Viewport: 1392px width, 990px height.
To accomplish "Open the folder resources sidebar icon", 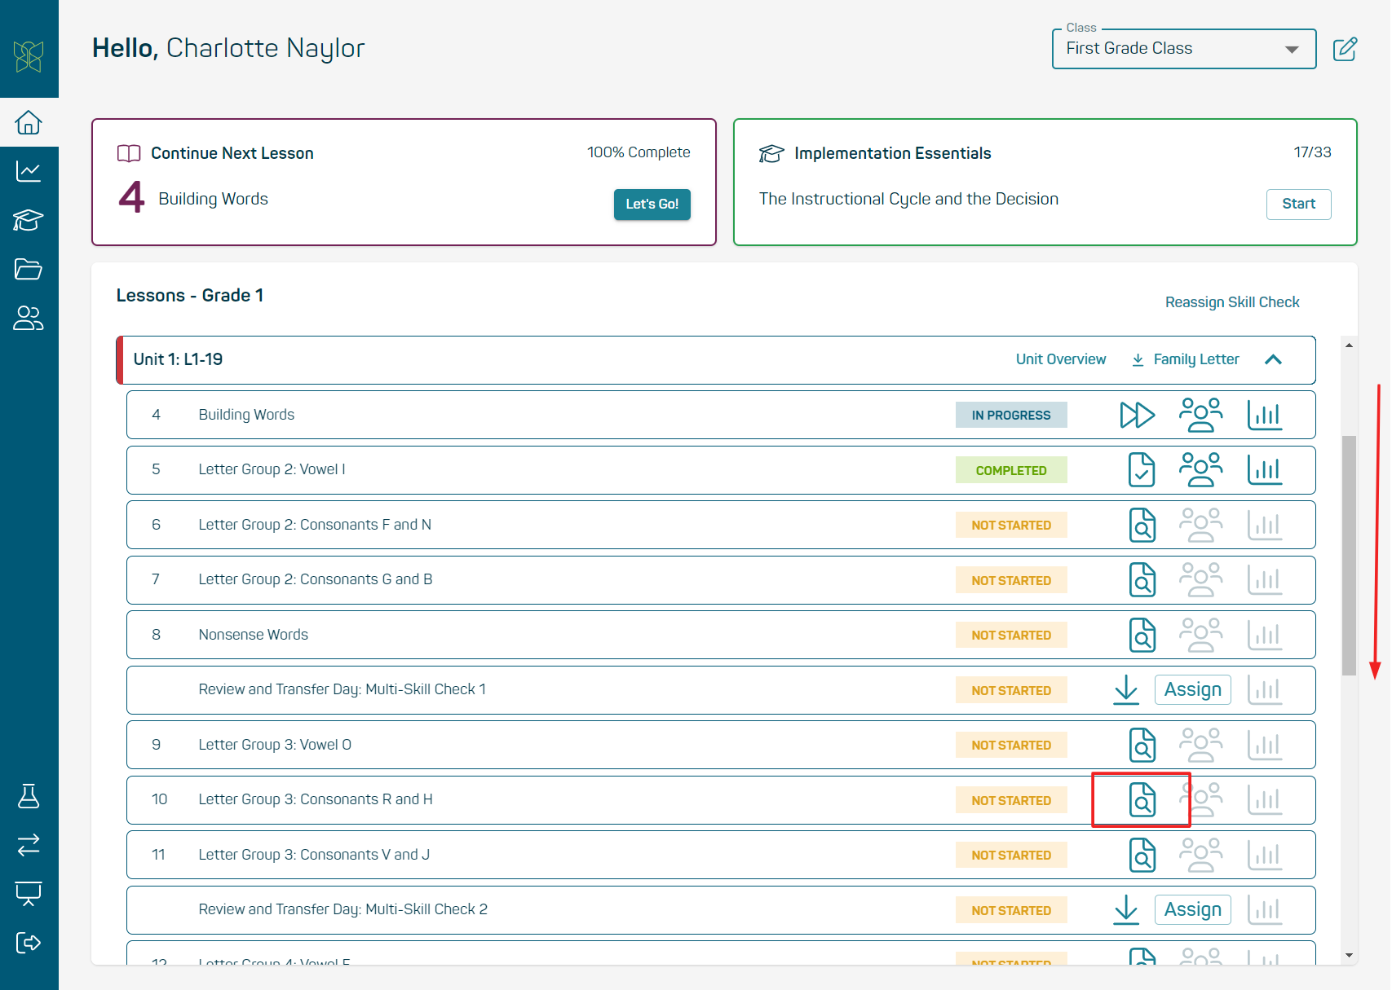I will (x=29, y=269).
